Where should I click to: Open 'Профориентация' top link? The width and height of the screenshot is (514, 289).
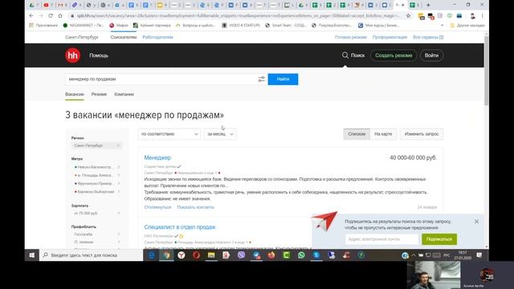coord(390,37)
